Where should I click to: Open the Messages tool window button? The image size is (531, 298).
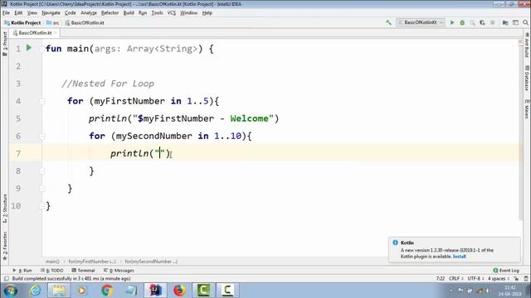pos(119,271)
